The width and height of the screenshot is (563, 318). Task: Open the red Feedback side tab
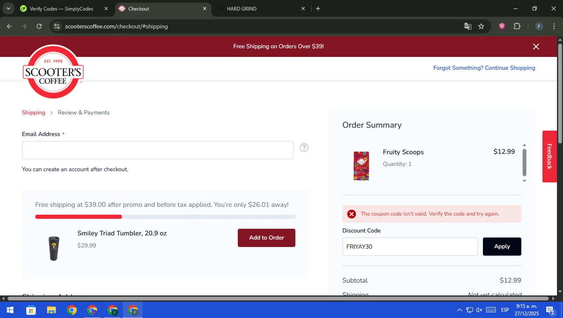pos(549,157)
